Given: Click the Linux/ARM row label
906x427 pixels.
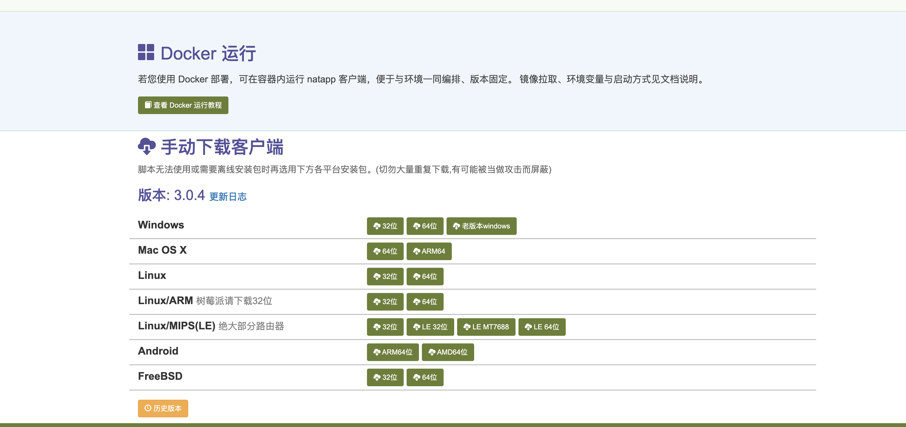Looking at the screenshot, I should coord(165,301).
